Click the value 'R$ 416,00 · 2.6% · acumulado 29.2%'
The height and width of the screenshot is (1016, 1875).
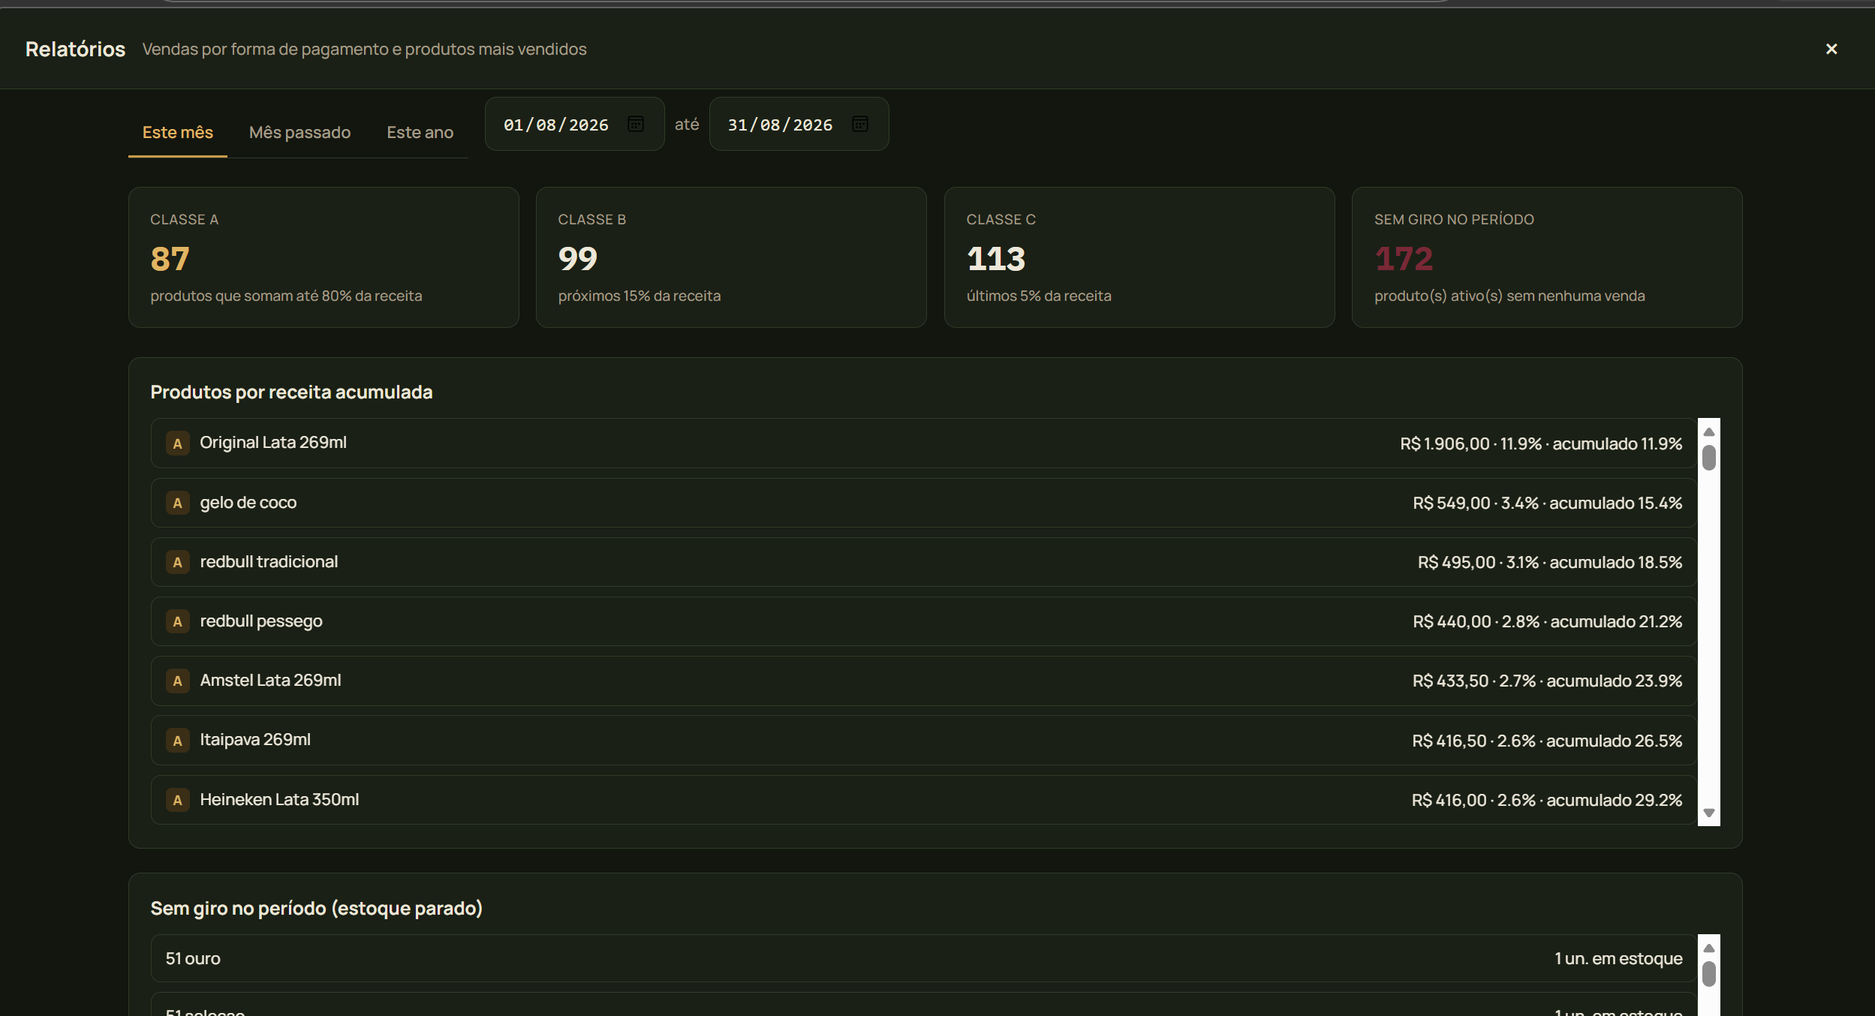click(x=1547, y=800)
